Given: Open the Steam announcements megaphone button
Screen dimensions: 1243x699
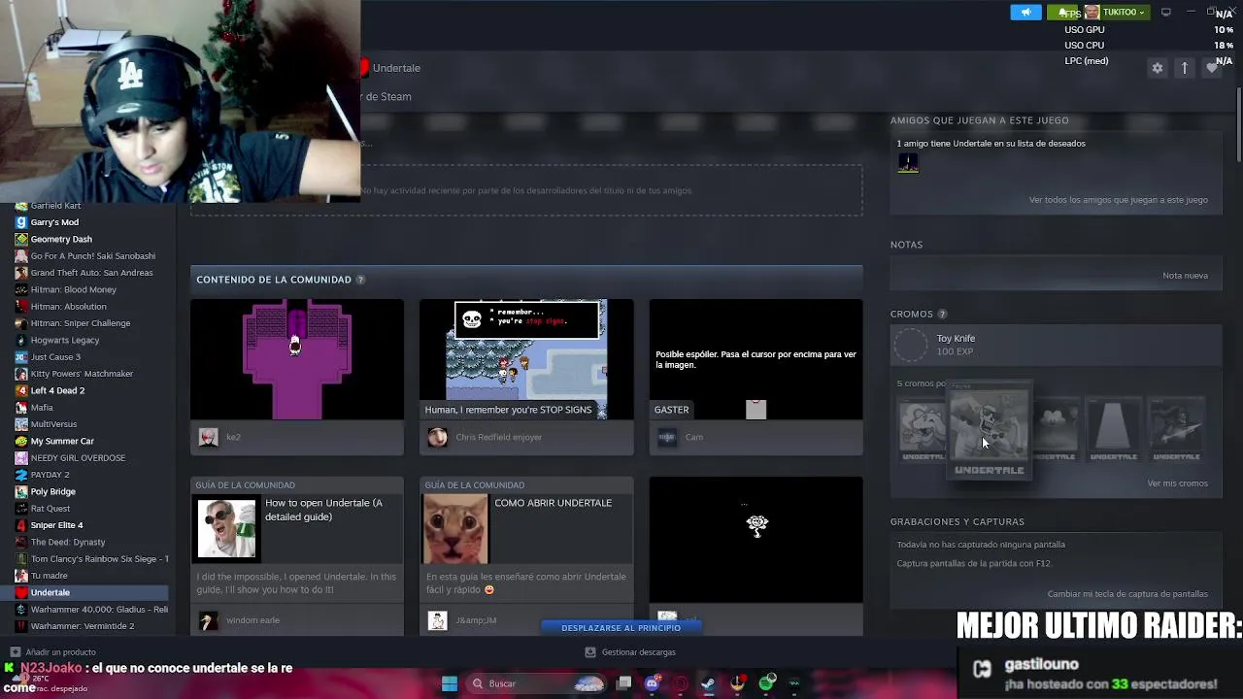Looking at the screenshot, I should click(x=1025, y=13).
